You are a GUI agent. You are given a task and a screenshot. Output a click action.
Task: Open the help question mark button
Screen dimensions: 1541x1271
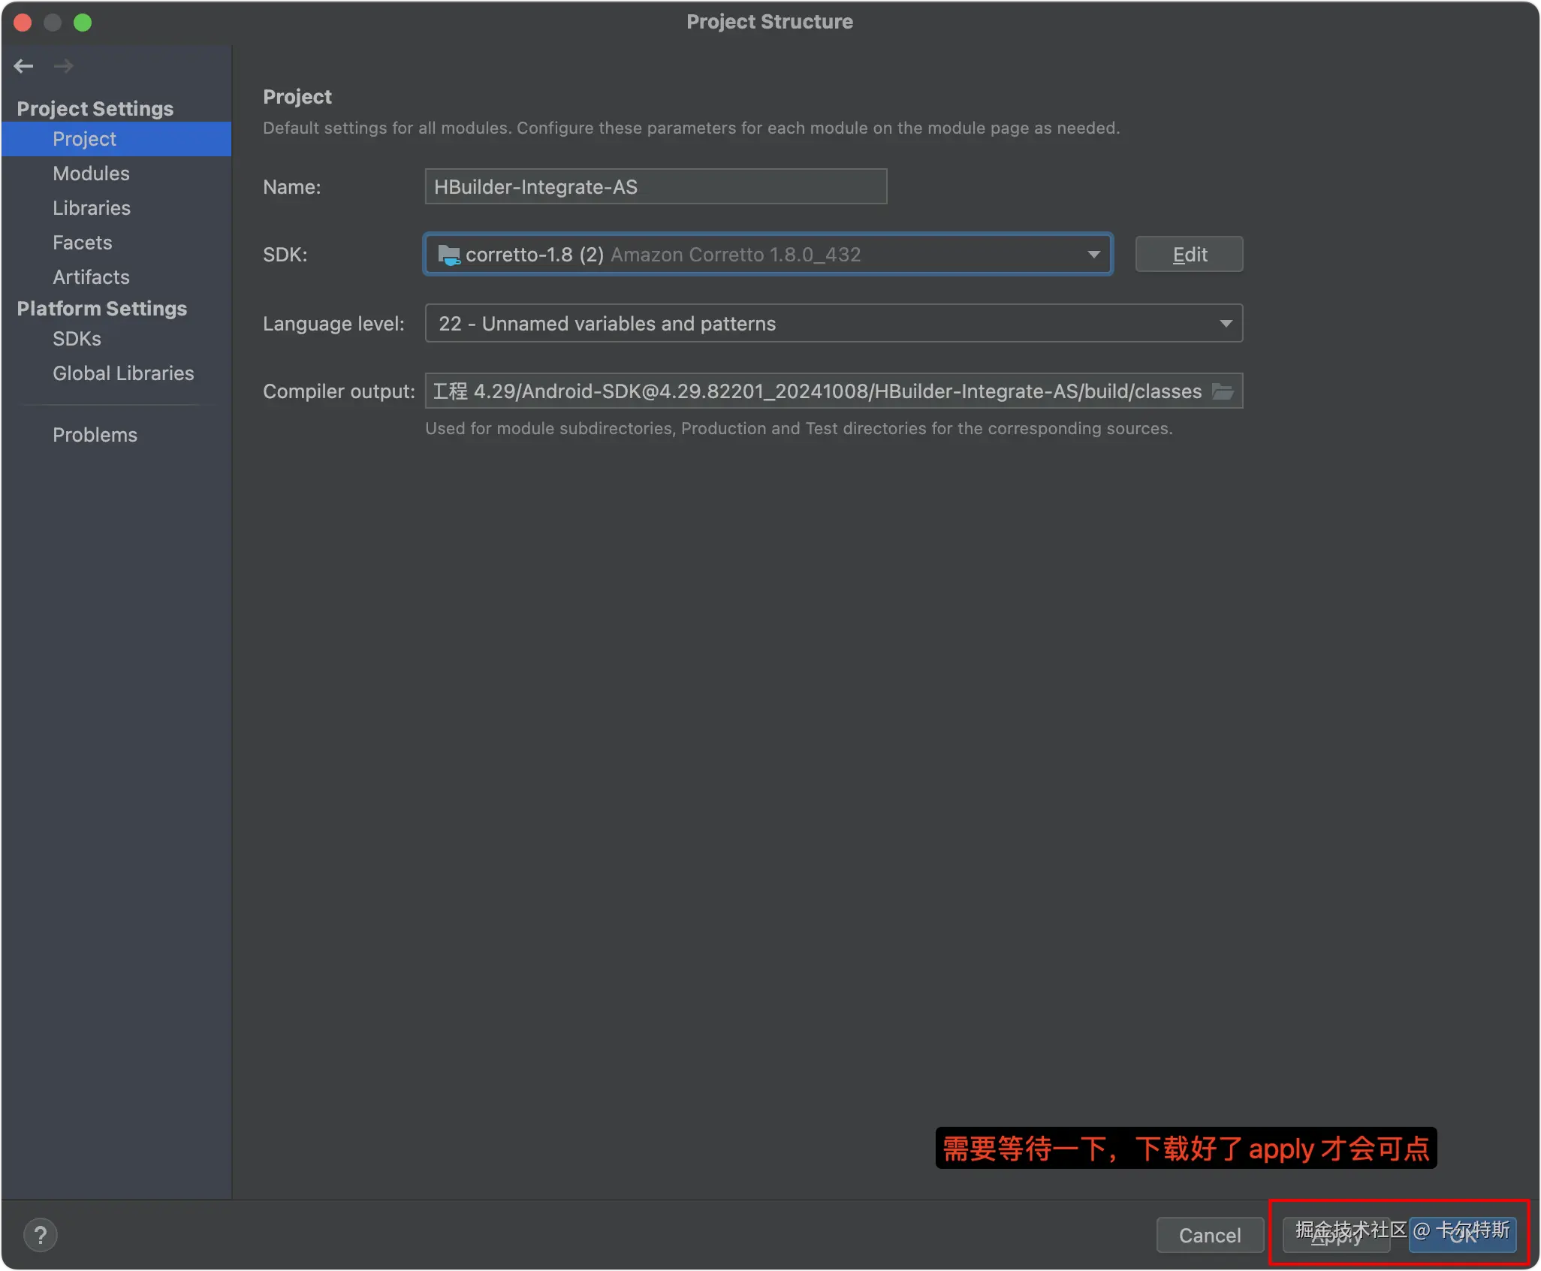(x=41, y=1235)
